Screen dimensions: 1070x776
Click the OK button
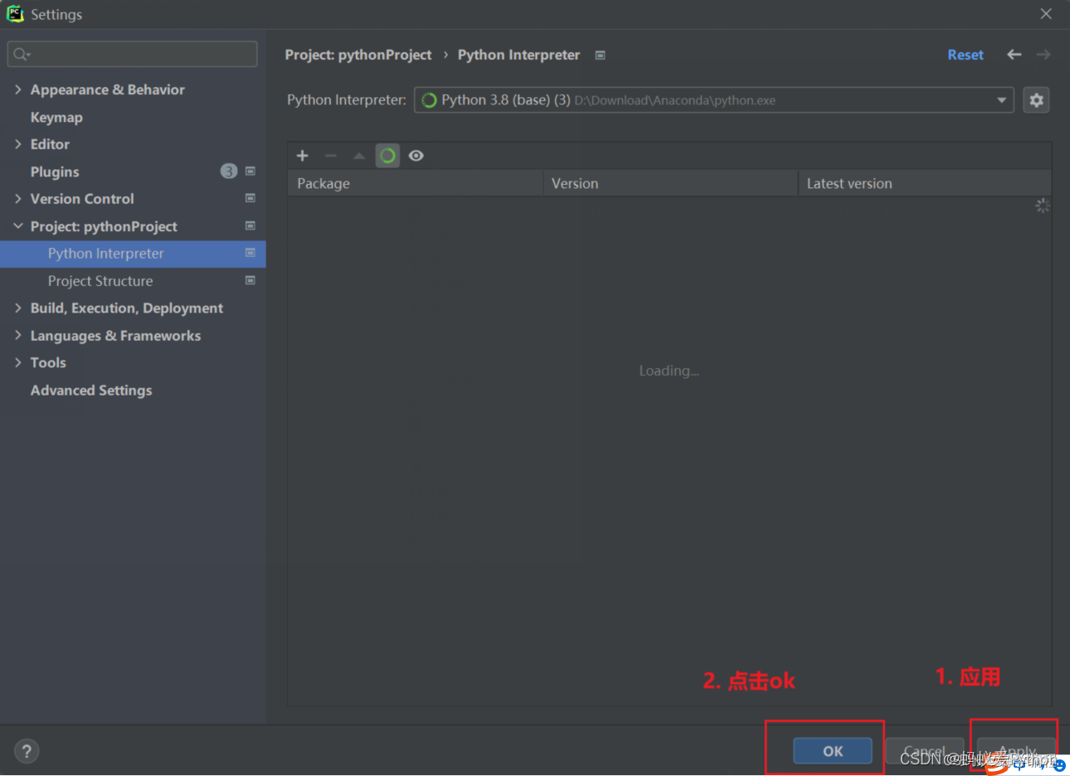click(x=833, y=751)
